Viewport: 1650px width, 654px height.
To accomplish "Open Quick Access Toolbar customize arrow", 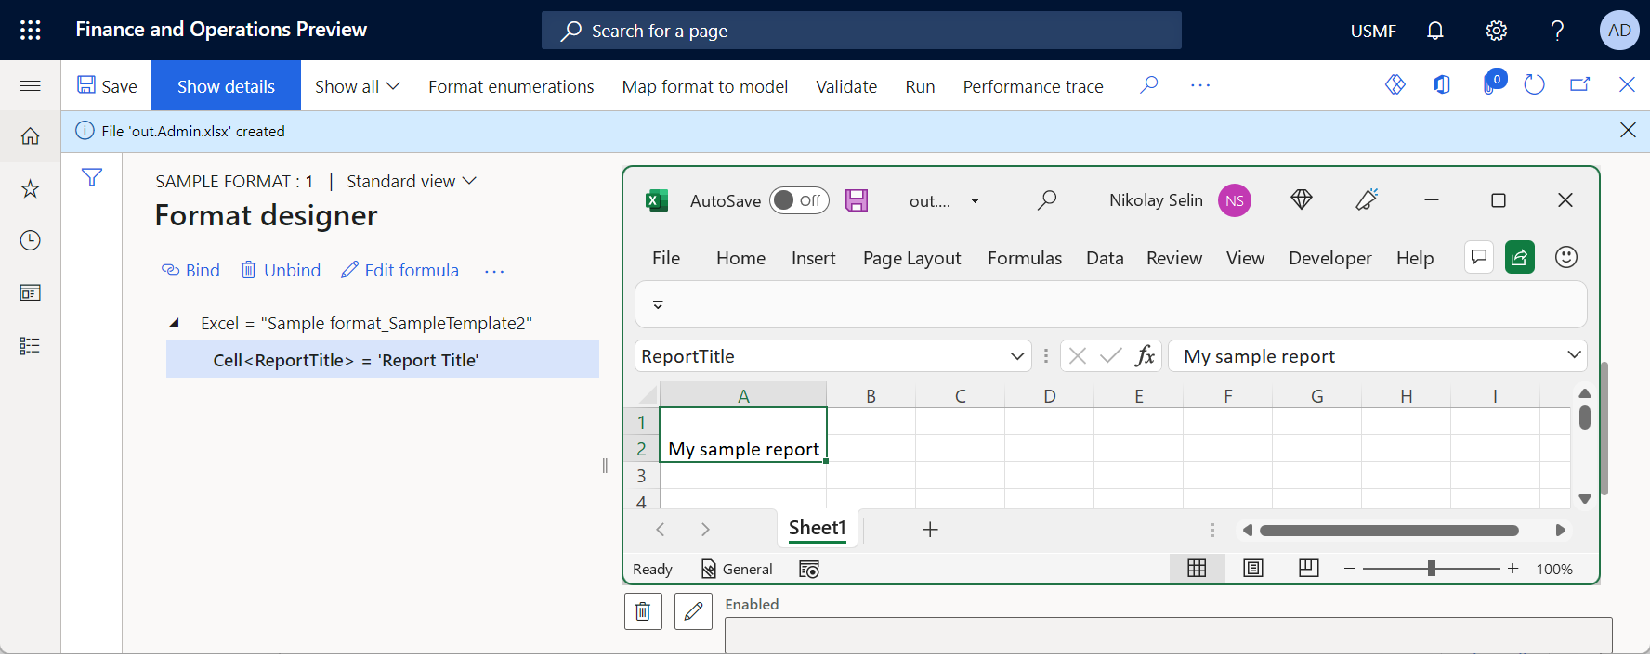I will 658,304.
